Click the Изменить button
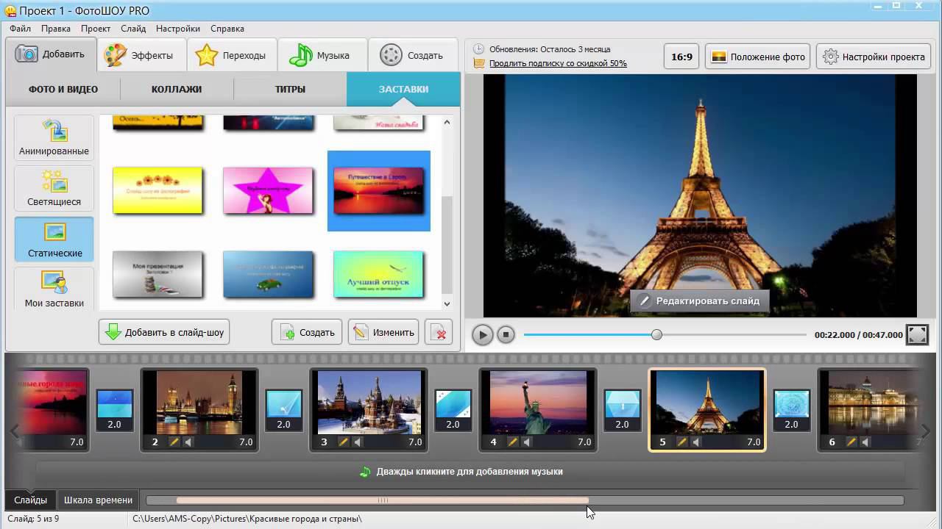The width and height of the screenshot is (942, 529). tap(383, 332)
